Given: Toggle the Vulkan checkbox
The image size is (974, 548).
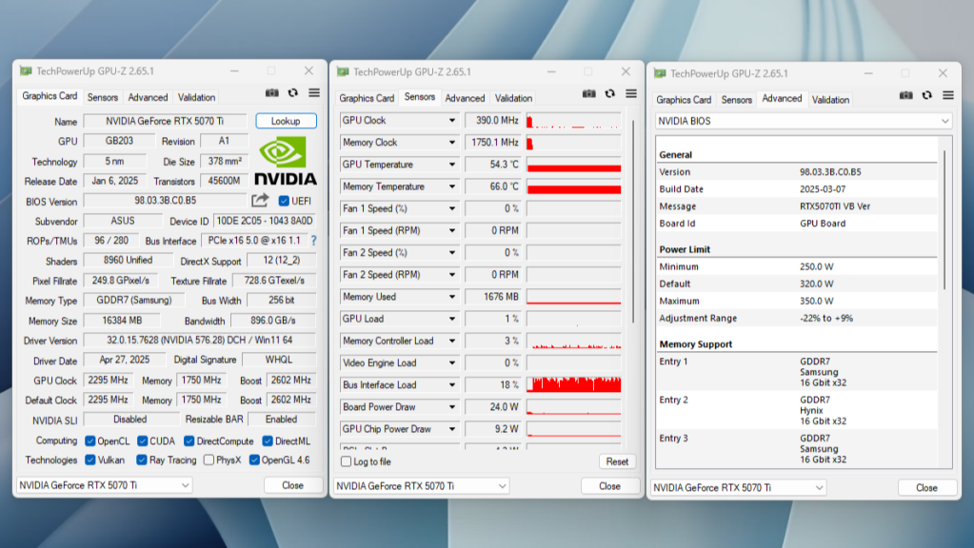Looking at the screenshot, I should [90, 460].
